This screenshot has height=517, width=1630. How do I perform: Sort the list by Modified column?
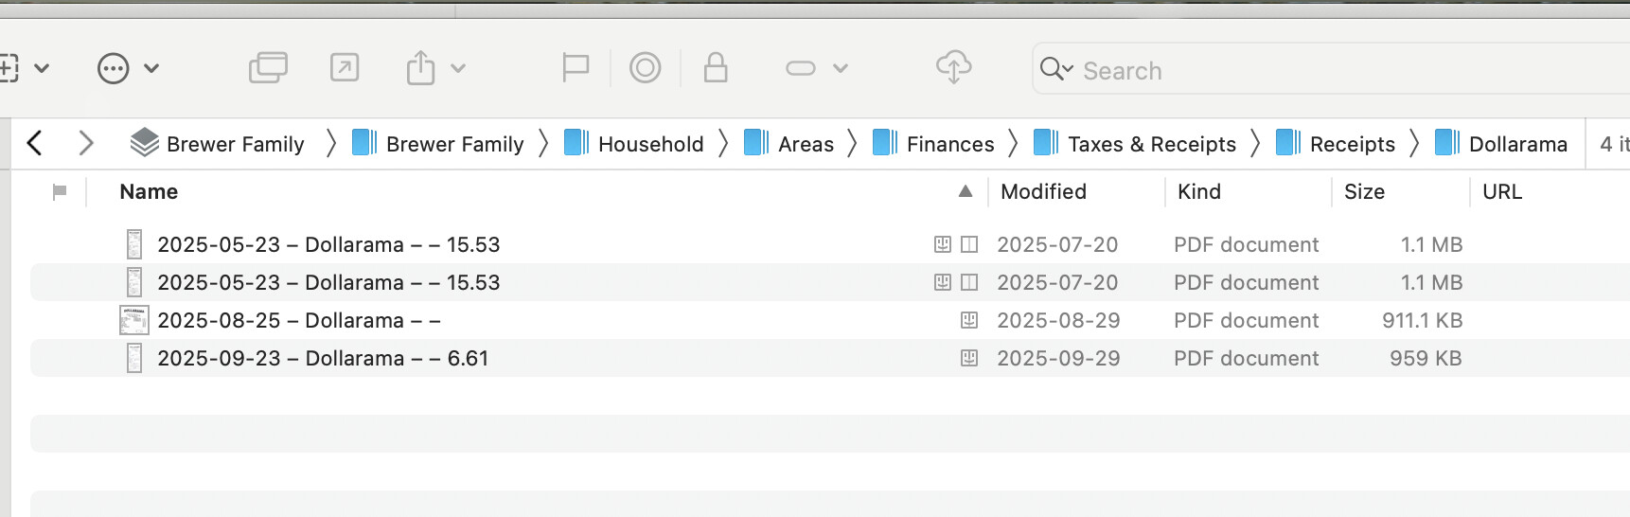point(1043,191)
